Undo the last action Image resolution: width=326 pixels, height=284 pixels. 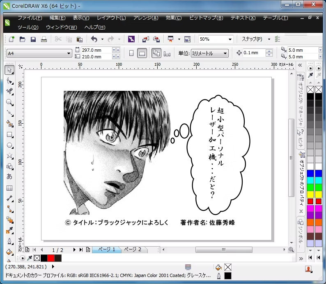click(94, 39)
